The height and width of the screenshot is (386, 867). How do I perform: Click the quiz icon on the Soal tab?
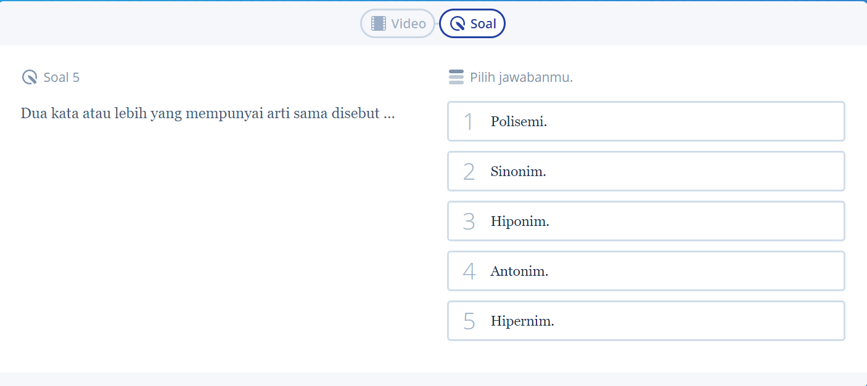pyautogui.click(x=457, y=23)
